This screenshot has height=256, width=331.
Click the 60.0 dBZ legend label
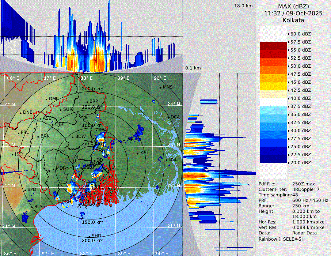coord(300,34)
